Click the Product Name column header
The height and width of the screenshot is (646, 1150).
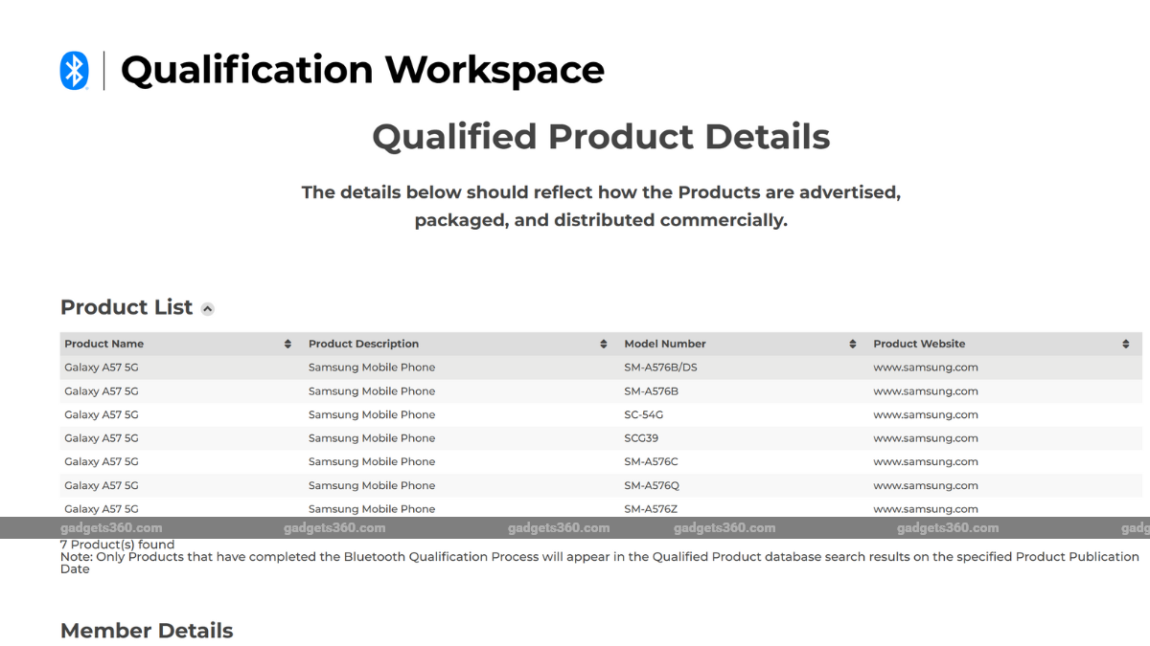pos(103,345)
